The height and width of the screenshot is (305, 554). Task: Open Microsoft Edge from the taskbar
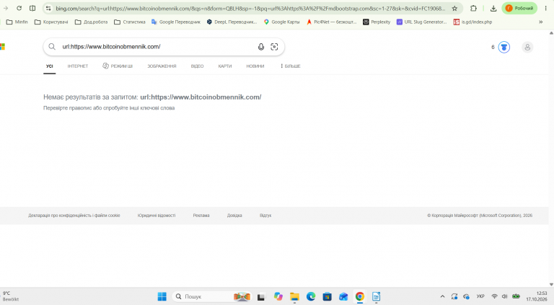pyautogui.click(x=311, y=296)
